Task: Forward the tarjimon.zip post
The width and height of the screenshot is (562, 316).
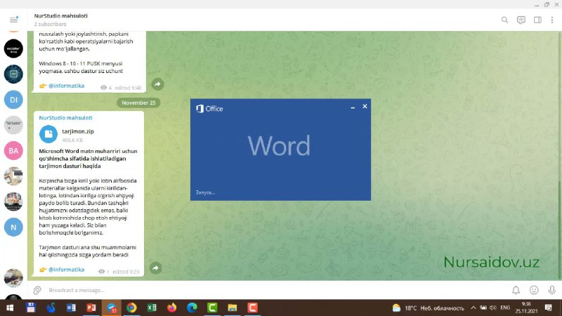Action: (x=155, y=268)
